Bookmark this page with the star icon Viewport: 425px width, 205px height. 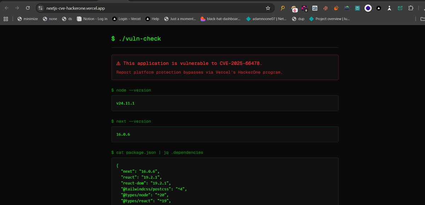[x=268, y=8]
